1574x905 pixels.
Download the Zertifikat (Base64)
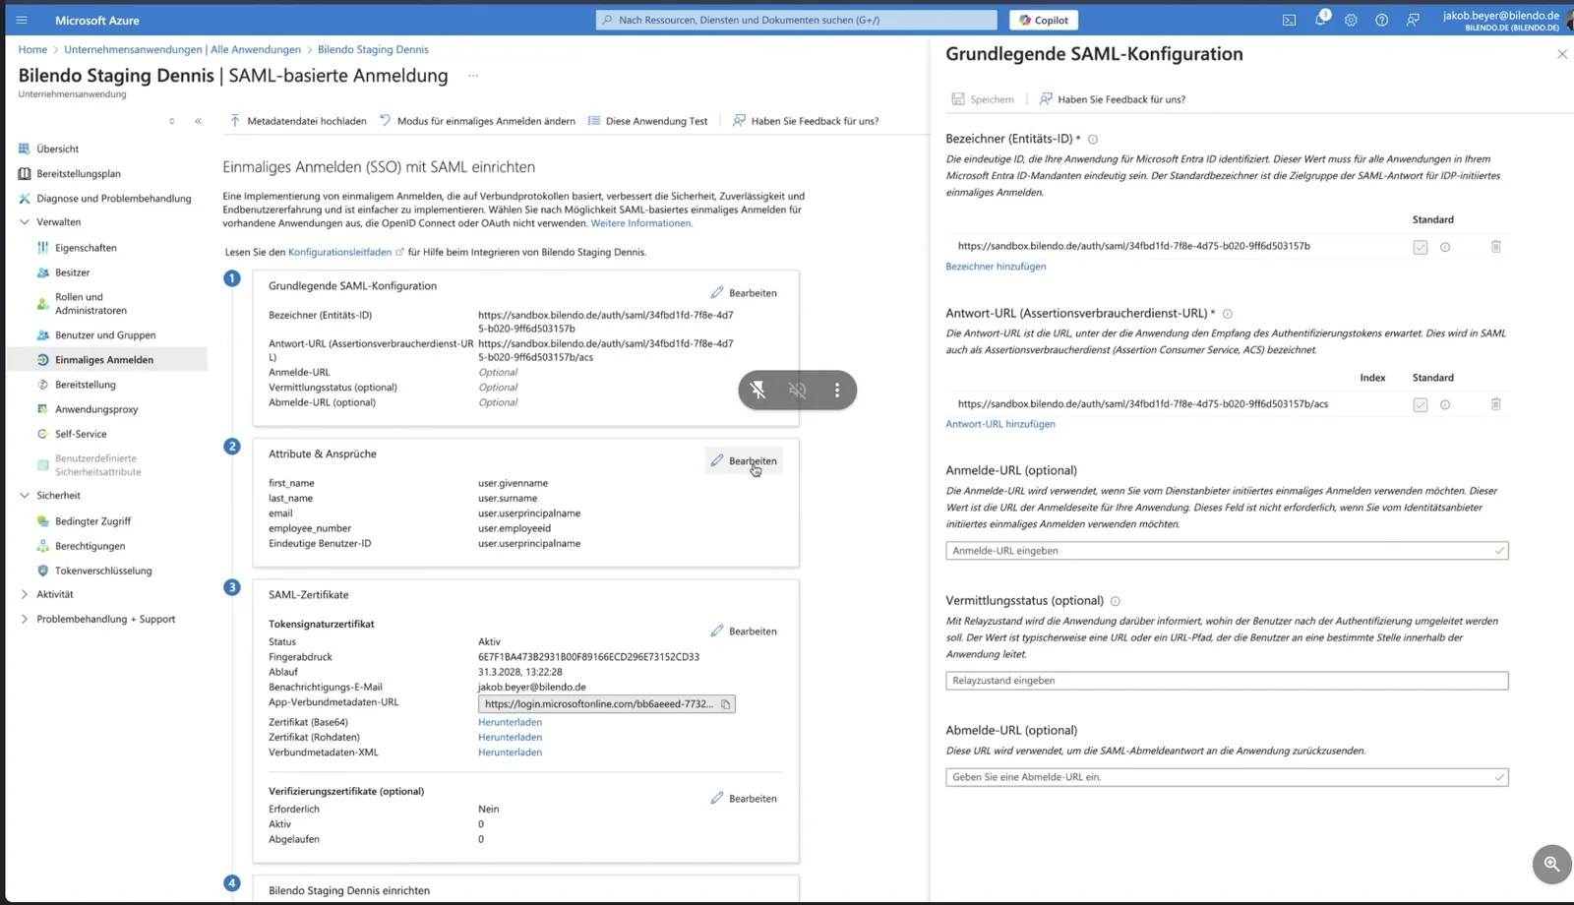[x=510, y=722]
